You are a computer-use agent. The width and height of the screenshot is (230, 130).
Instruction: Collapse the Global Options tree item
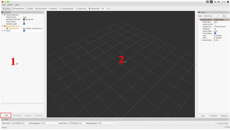tap(3, 15)
